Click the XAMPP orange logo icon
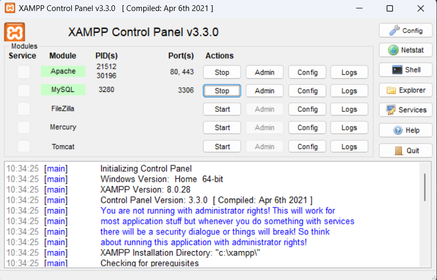Viewport: 437px width, 280px height. [x=15, y=32]
